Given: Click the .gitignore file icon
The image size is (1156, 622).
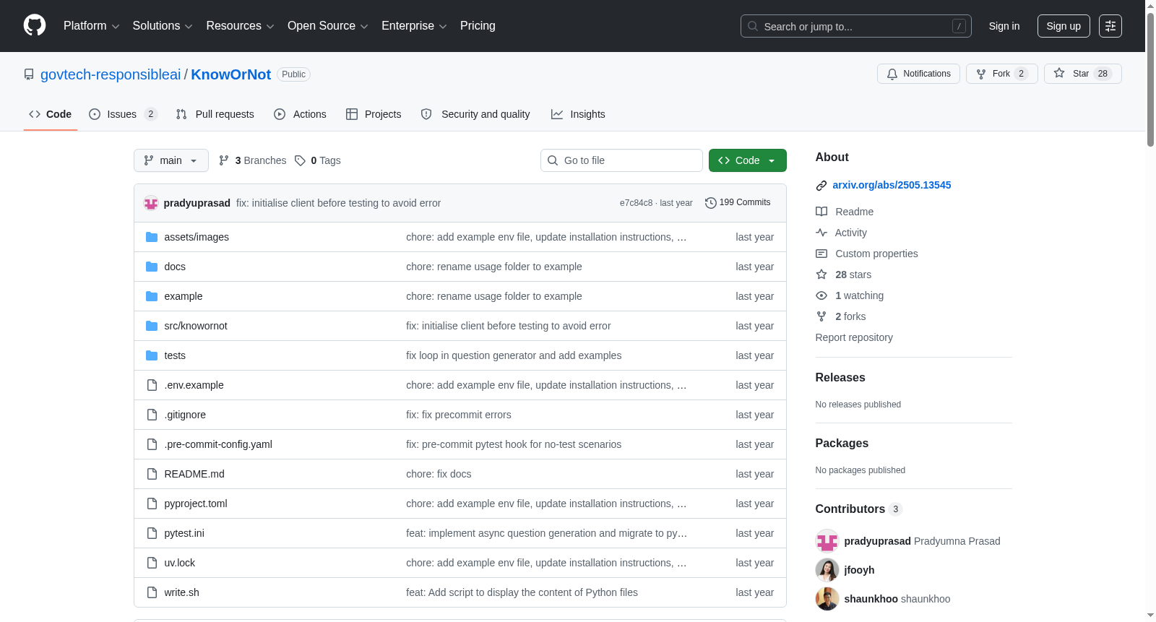Looking at the screenshot, I should pos(152,415).
